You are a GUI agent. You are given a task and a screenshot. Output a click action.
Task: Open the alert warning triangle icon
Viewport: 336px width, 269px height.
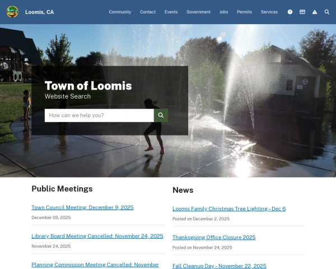(x=315, y=12)
